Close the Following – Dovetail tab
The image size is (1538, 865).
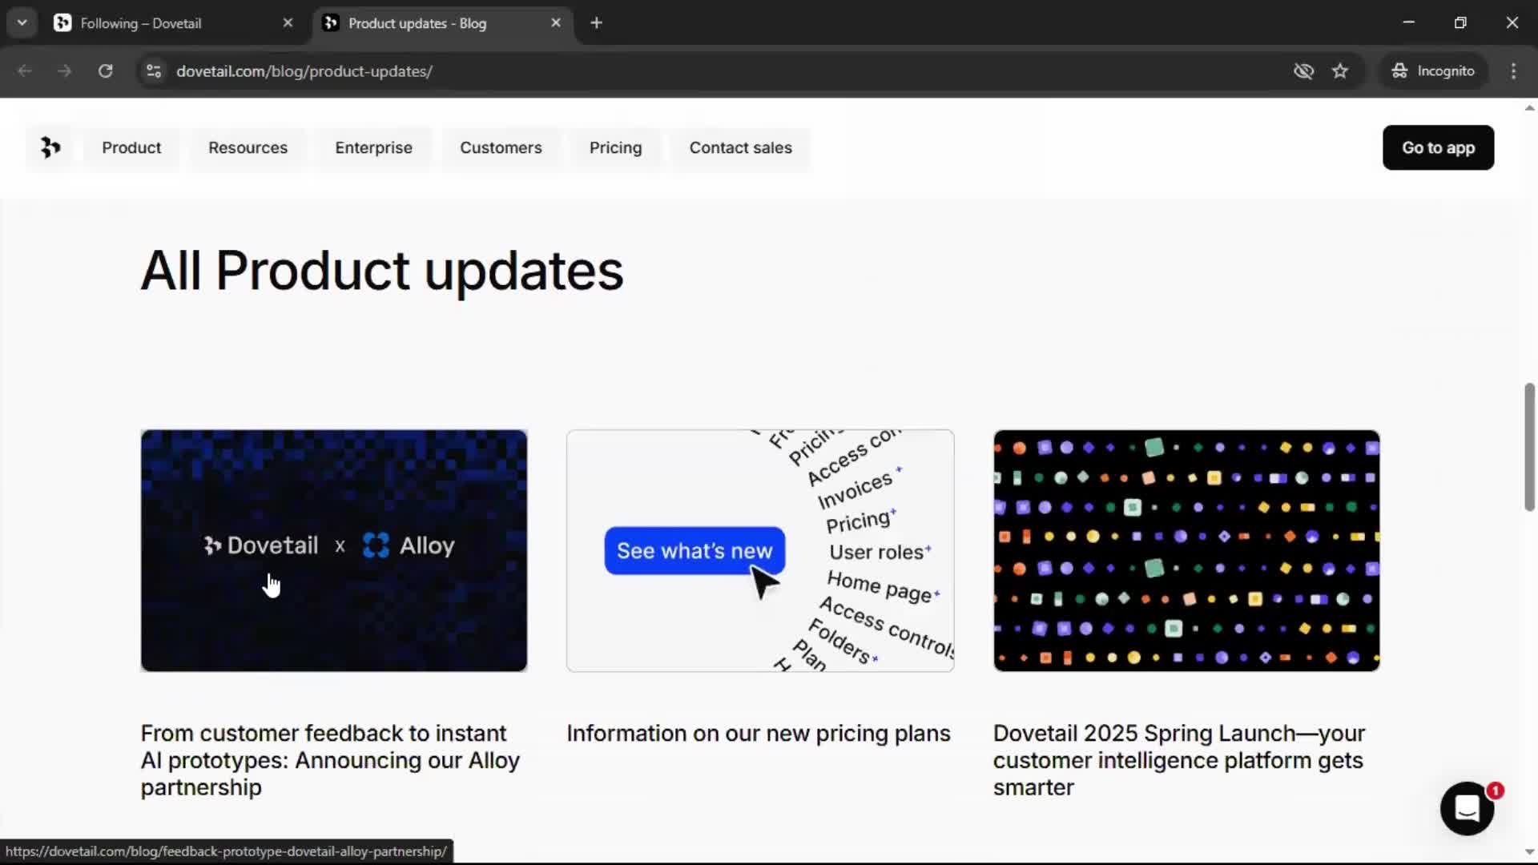288,23
